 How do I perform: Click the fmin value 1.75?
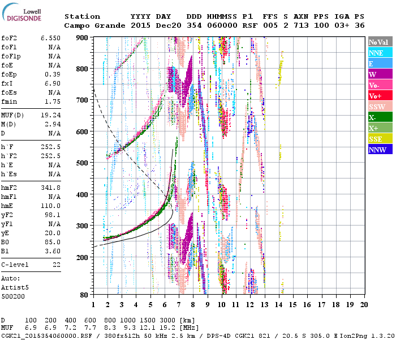tap(53, 101)
